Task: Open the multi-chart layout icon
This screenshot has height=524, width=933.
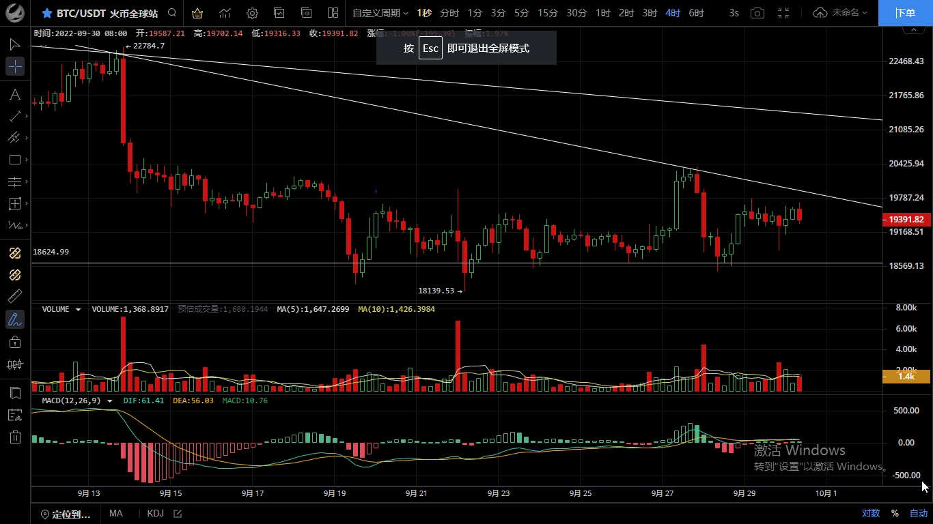Action: [x=333, y=13]
